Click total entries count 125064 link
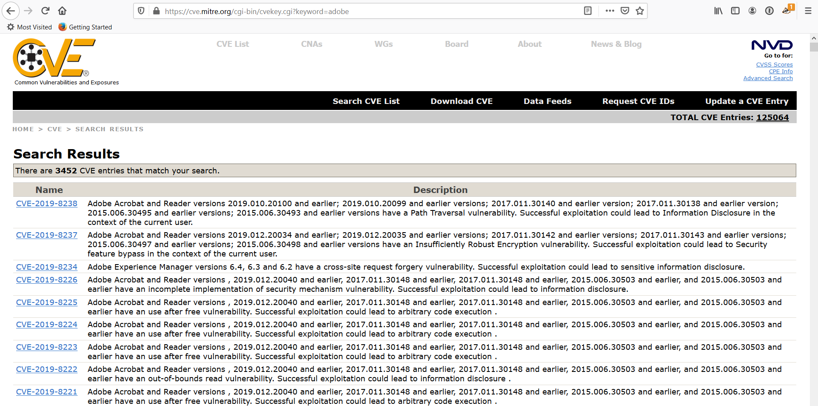Screen dimensions: 818x406 pos(772,118)
